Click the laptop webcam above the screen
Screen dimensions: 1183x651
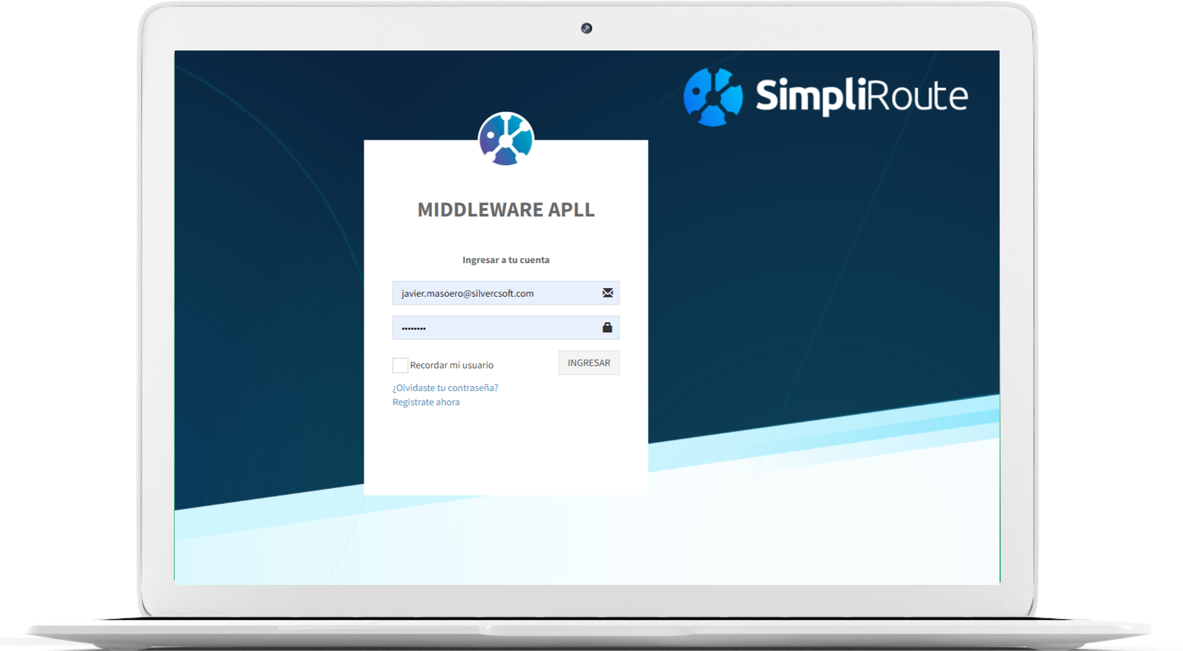coord(587,28)
